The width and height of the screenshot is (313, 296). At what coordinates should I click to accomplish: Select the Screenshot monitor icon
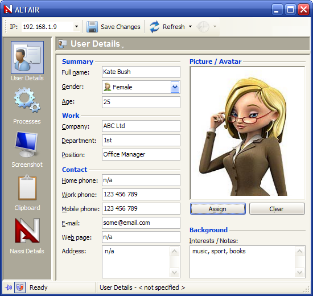tap(26, 144)
